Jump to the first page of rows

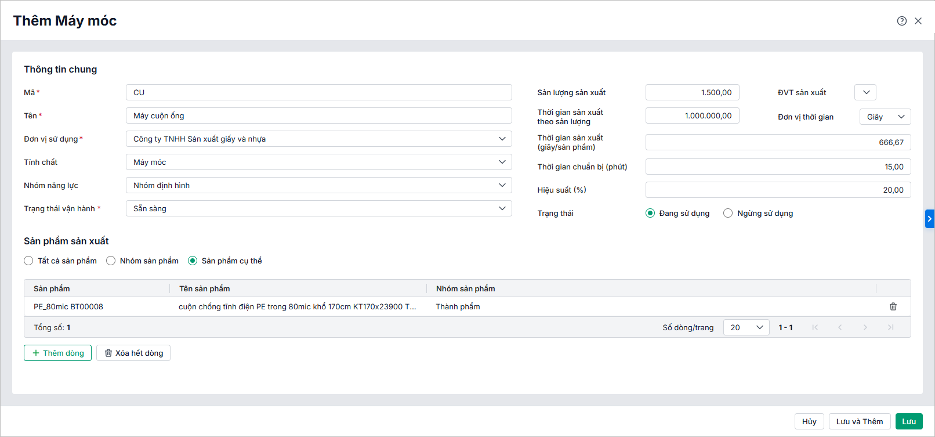click(x=815, y=327)
